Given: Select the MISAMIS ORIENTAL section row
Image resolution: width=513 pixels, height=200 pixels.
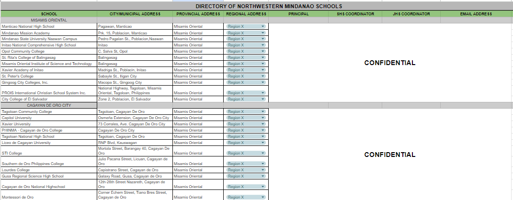Looking at the screenshot, I should pyautogui.click(x=49, y=20).
